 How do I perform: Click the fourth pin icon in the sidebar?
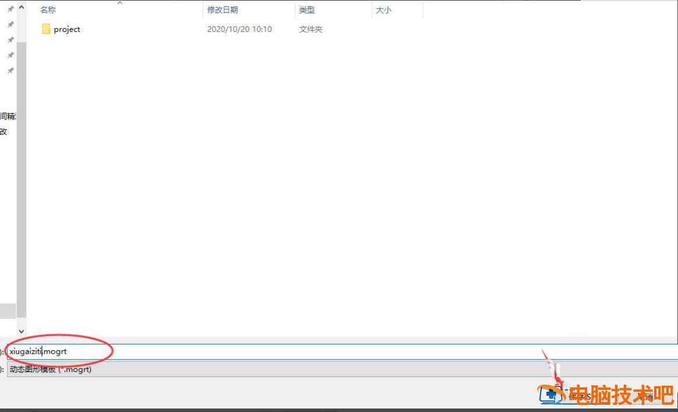10,55
